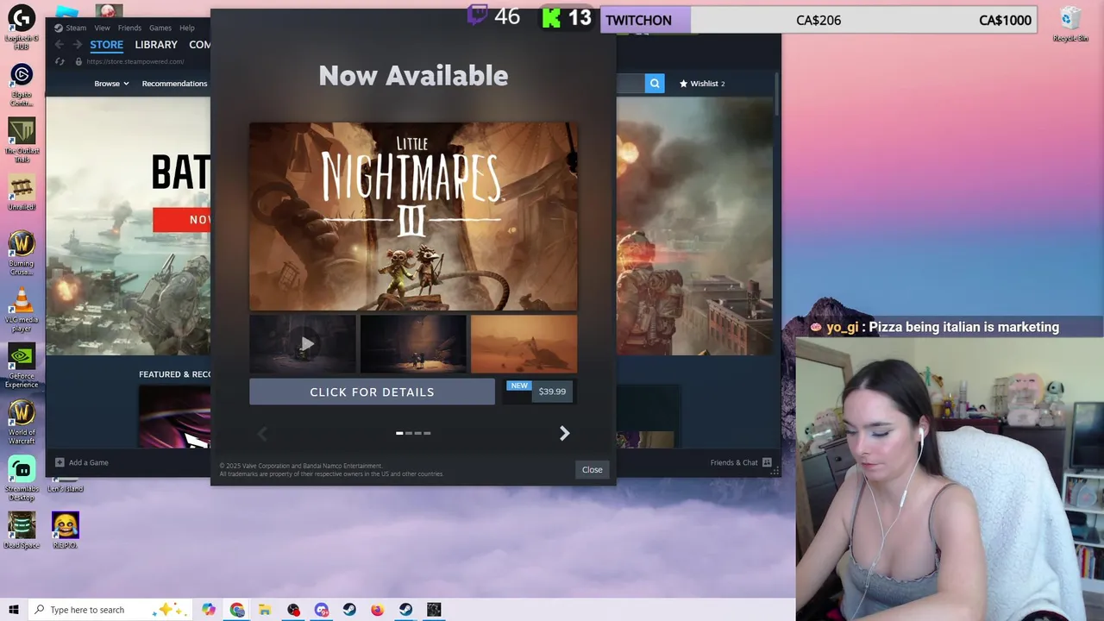Switch to the LIBRARY tab

coord(156,45)
